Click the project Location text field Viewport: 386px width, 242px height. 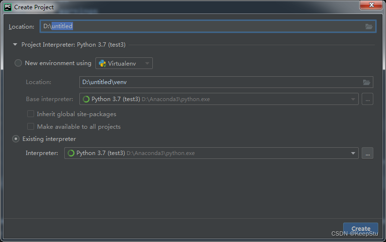coord(208,26)
